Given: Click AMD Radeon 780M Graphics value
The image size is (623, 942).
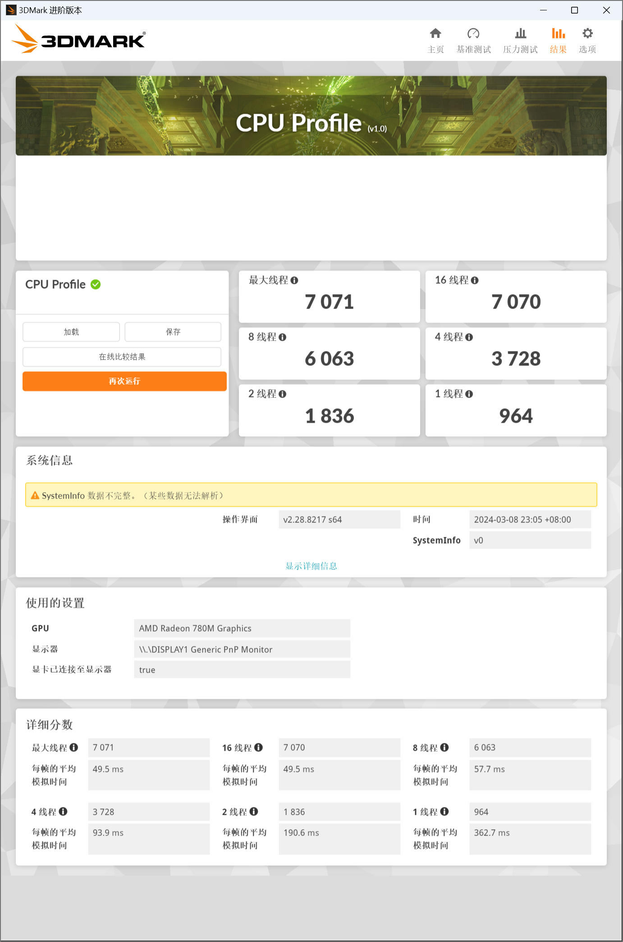Looking at the screenshot, I should pyautogui.click(x=242, y=628).
